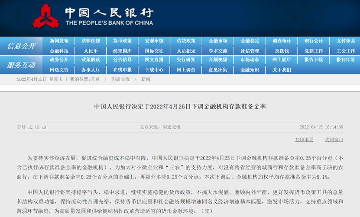Click 报告下载 navigation item
The height and width of the screenshot is (217, 360).
pyautogui.click(x=313, y=60)
